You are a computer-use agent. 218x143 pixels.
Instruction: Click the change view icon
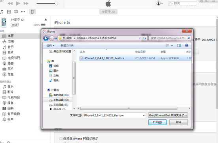point(167,45)
